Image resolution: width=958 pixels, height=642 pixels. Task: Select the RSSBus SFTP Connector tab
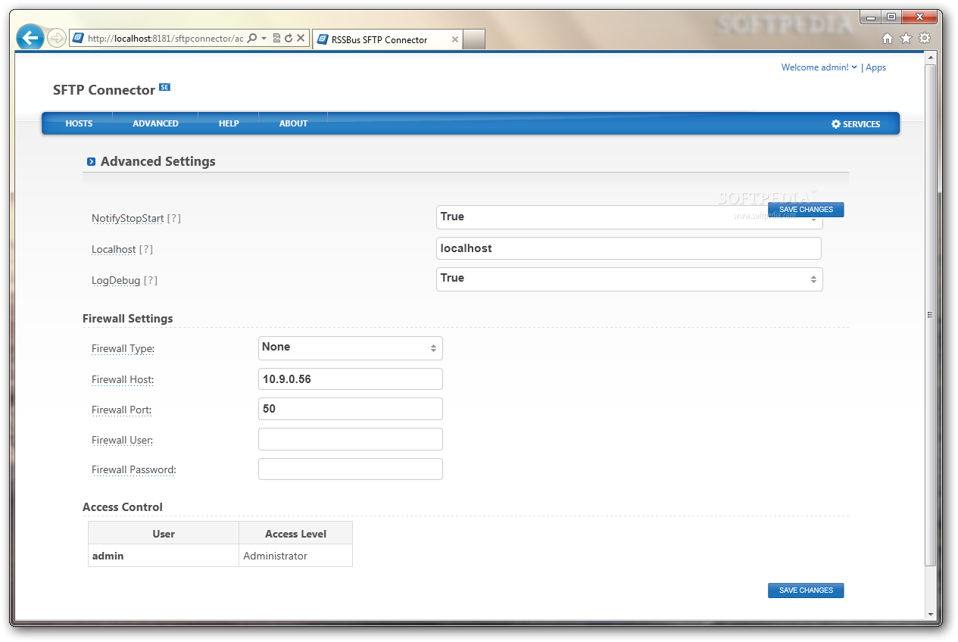pyautogui.click(x=387, y=39)
